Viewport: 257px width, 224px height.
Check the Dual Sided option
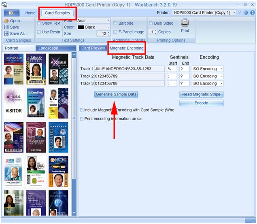point(151,23)
